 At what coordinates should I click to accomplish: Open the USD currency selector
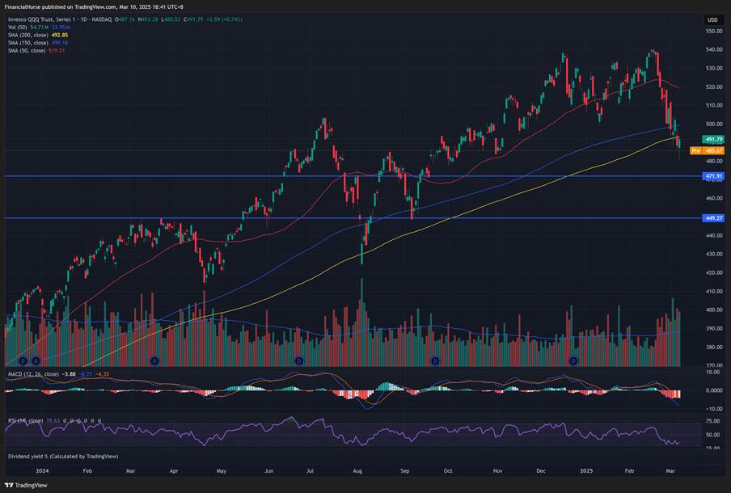(713, 19)
